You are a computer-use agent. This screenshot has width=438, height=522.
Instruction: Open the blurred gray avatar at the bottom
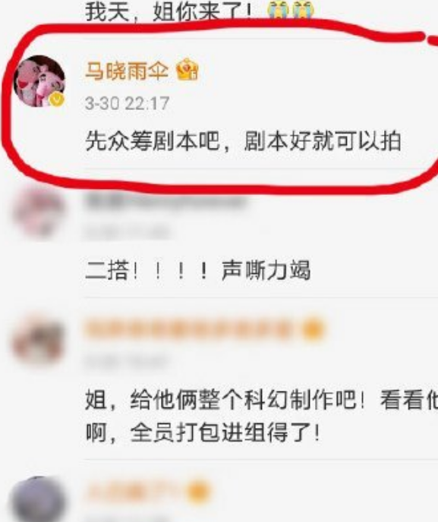(38, 500)
